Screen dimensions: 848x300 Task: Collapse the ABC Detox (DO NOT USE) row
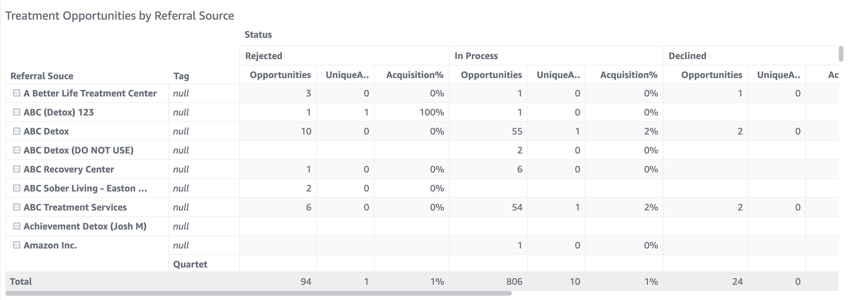16,150
